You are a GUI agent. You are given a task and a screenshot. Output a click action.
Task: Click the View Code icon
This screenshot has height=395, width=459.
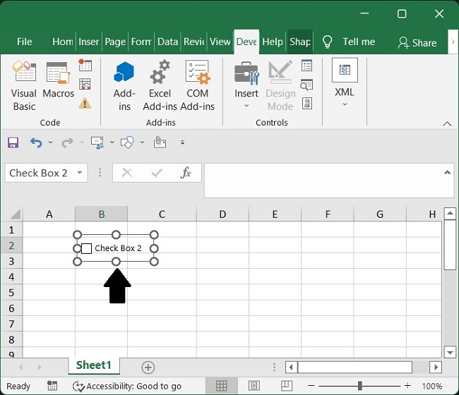306,85
